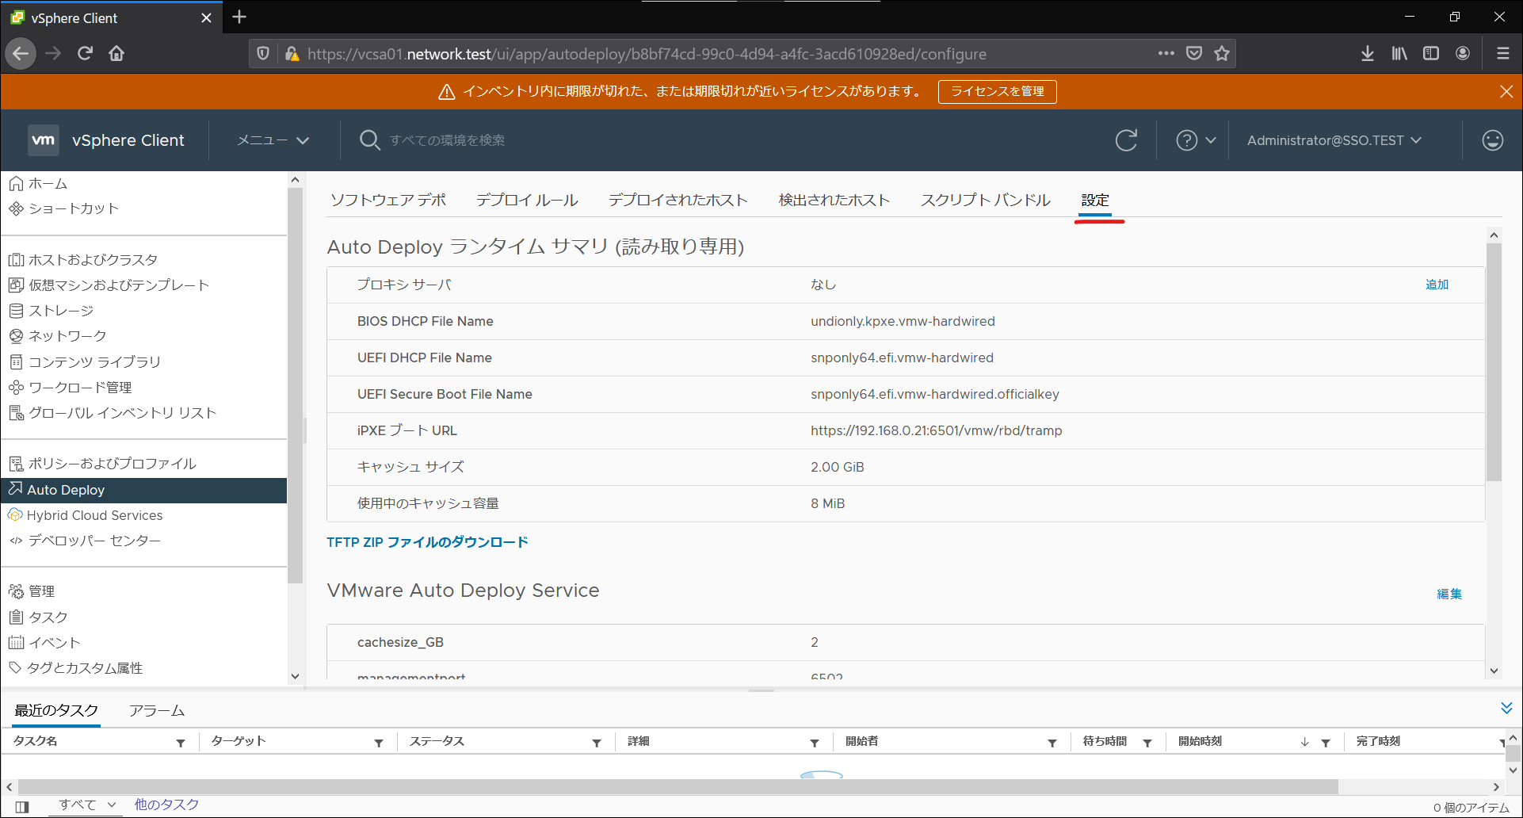Reload the page with the browser refresh icon

(85, 53)
